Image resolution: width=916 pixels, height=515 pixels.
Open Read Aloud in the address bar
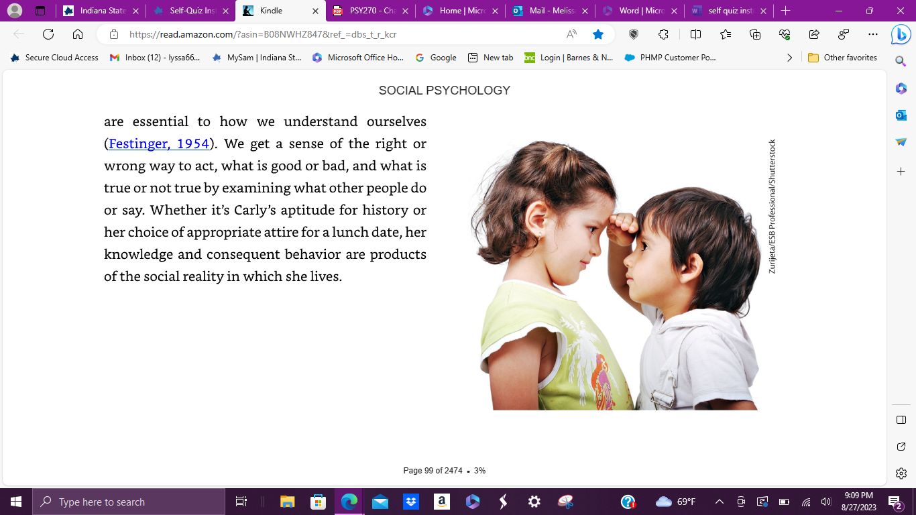pyautogui.click(x=571, y=34)
